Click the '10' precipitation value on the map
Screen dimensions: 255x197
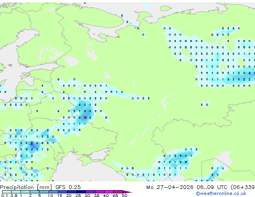tap(85, 117)
